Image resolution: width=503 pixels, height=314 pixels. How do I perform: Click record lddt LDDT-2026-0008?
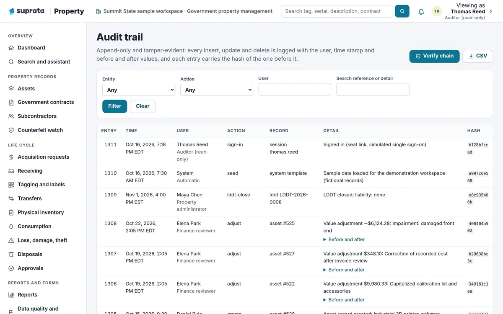click(x=289, y=198)
